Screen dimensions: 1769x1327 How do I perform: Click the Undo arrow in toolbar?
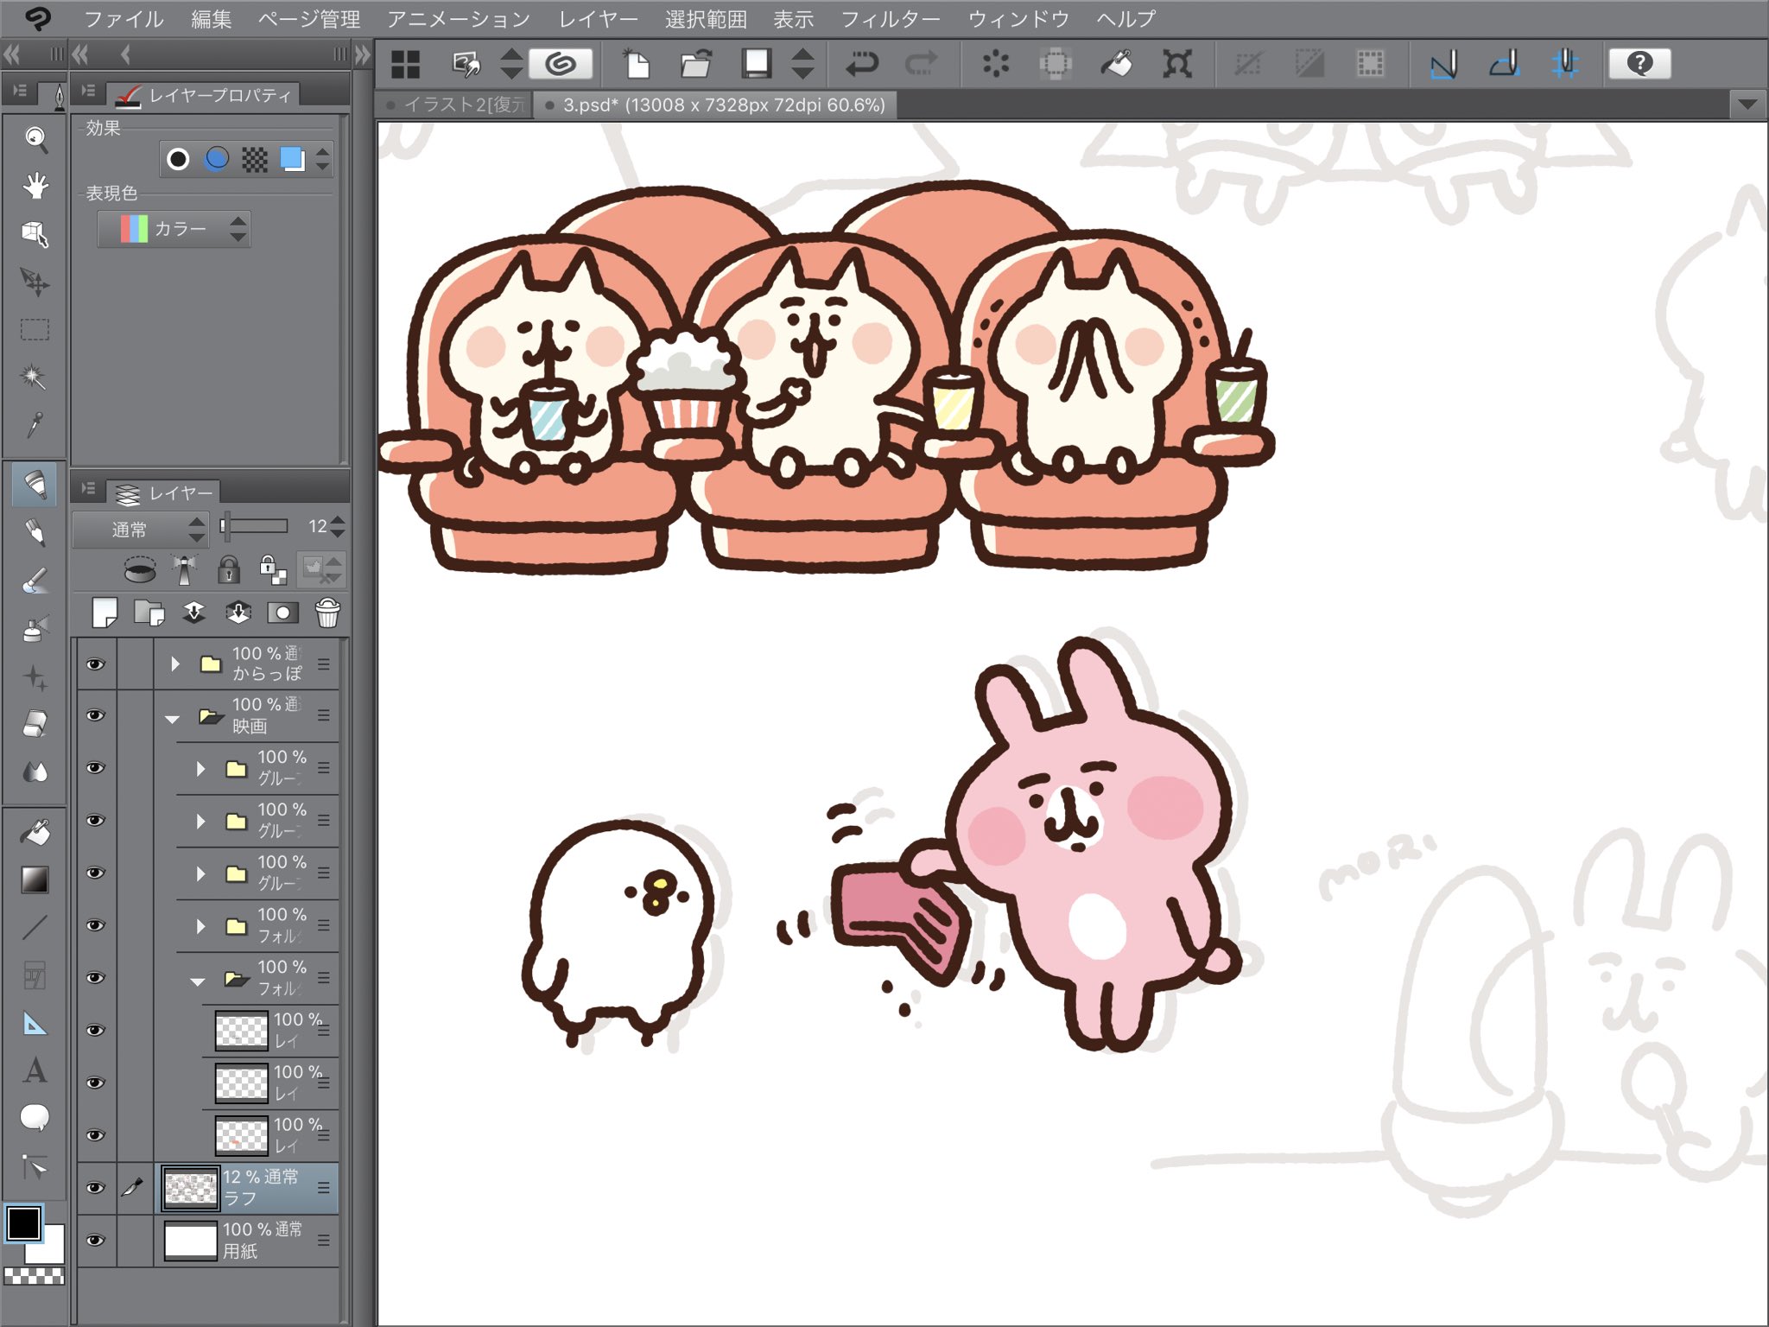861,64
